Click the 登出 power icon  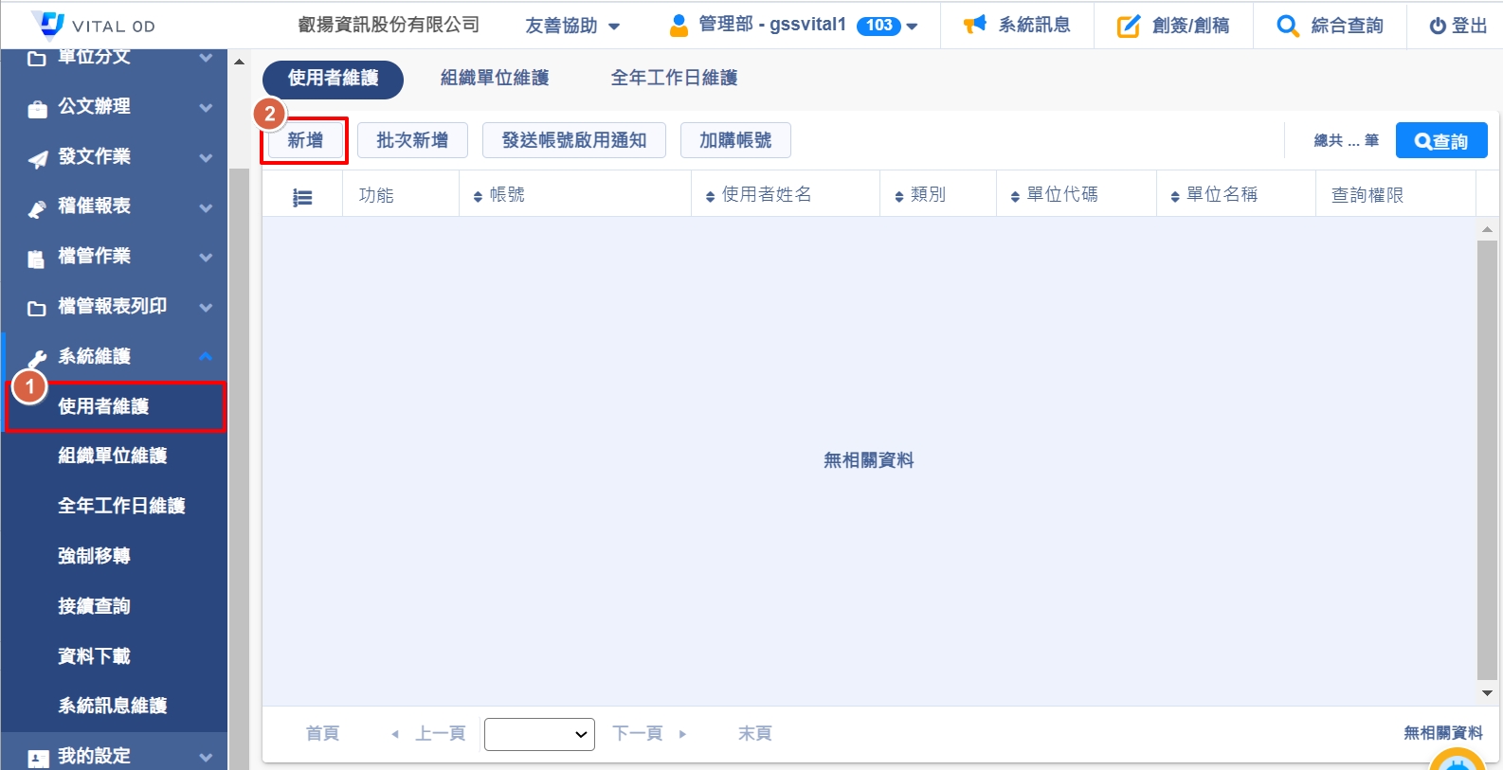point(1438,27)
